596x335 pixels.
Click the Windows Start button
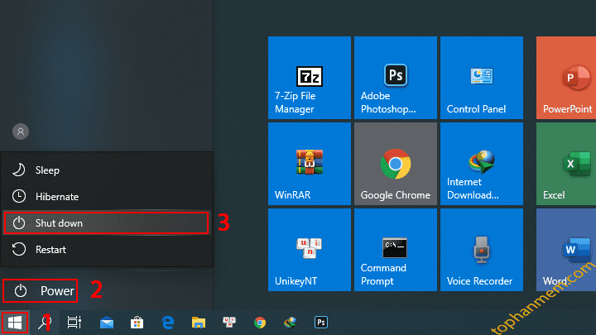pyautogui.click(x=15, y=323)
